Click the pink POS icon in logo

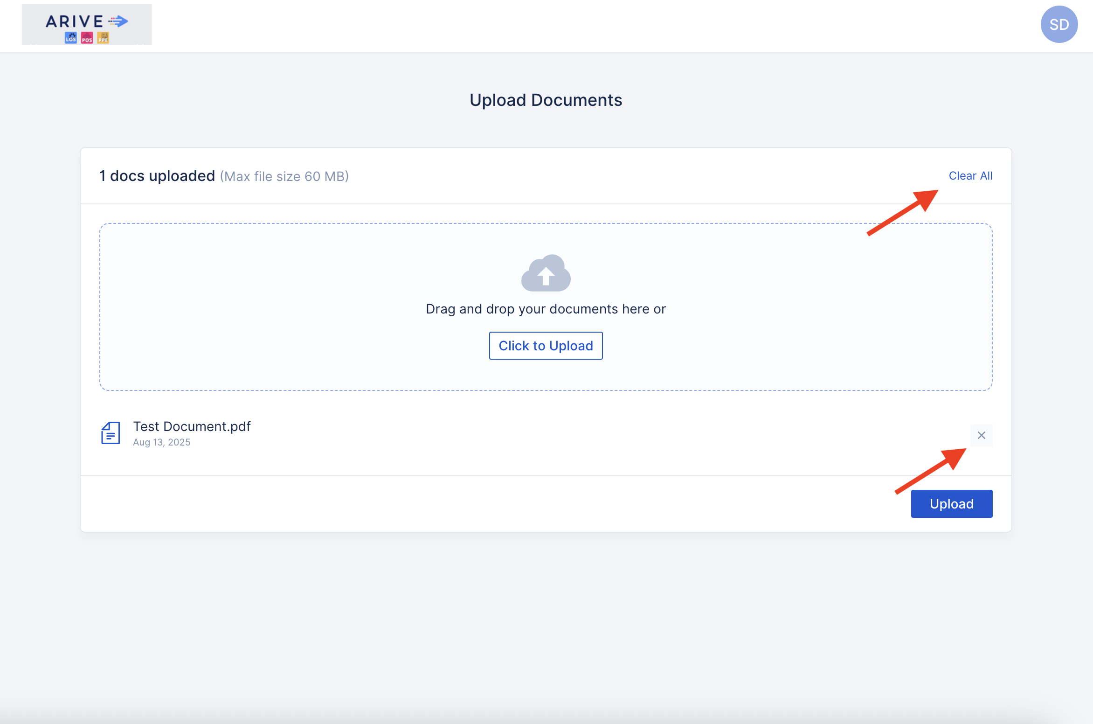[x=87, y=38]
